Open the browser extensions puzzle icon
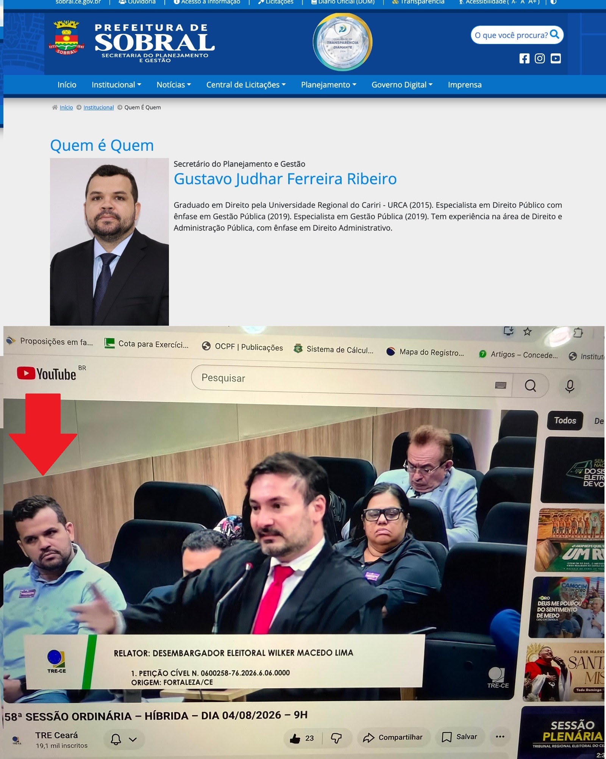 (578, 333)
